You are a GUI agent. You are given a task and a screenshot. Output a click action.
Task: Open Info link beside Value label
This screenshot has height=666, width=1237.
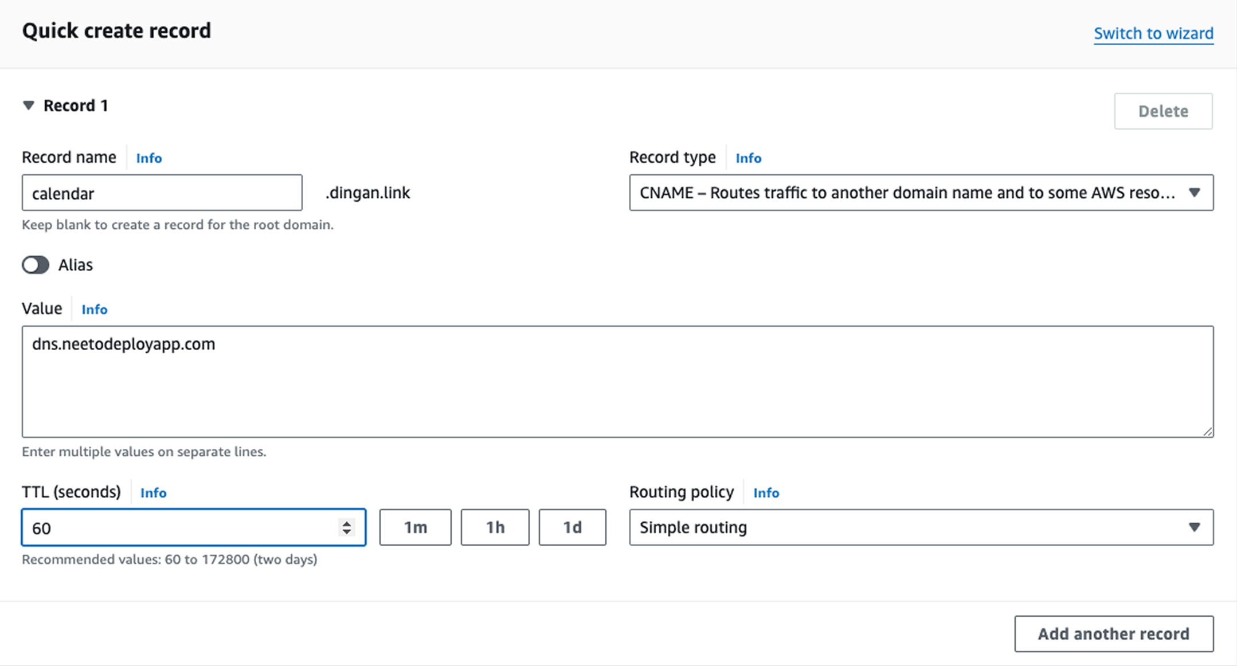tap(95, 310)
